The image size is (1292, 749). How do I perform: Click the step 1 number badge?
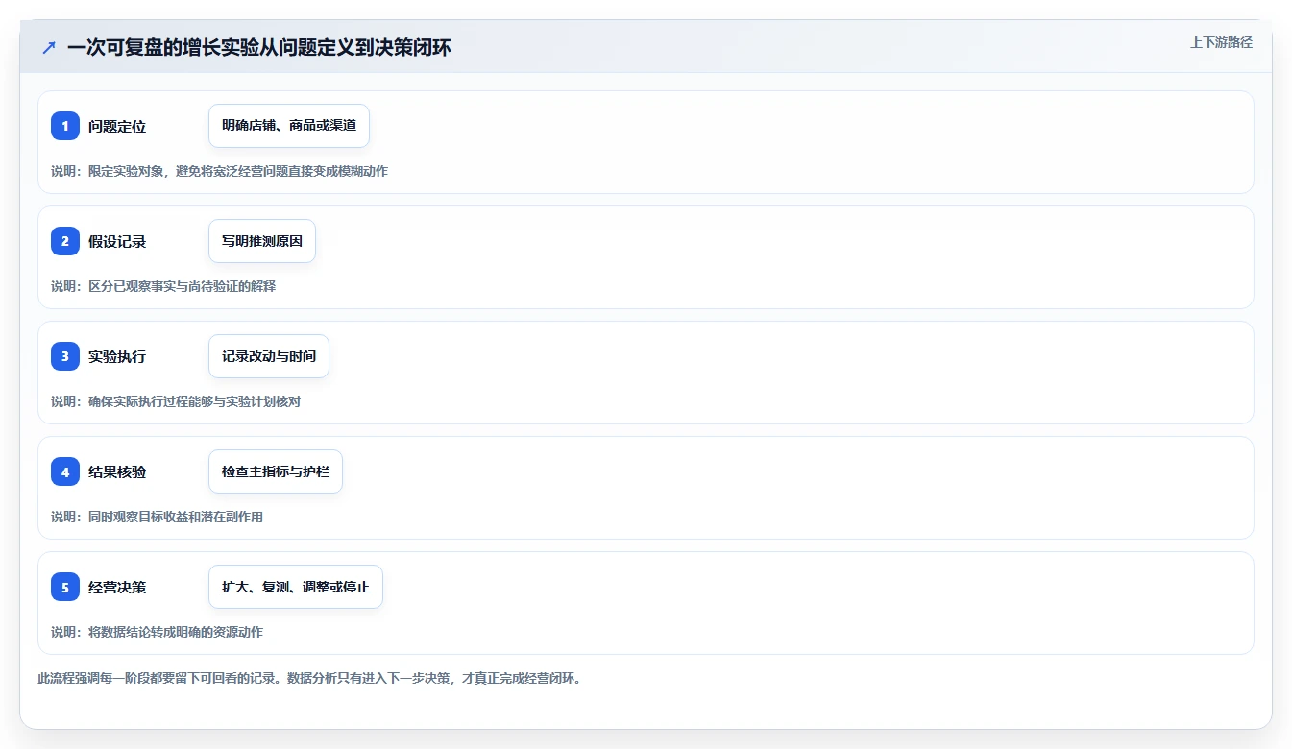point(65,126)
